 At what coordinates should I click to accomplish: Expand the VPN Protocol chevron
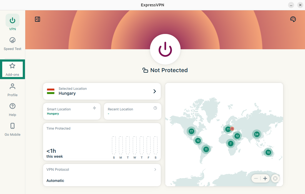[155, 170]
